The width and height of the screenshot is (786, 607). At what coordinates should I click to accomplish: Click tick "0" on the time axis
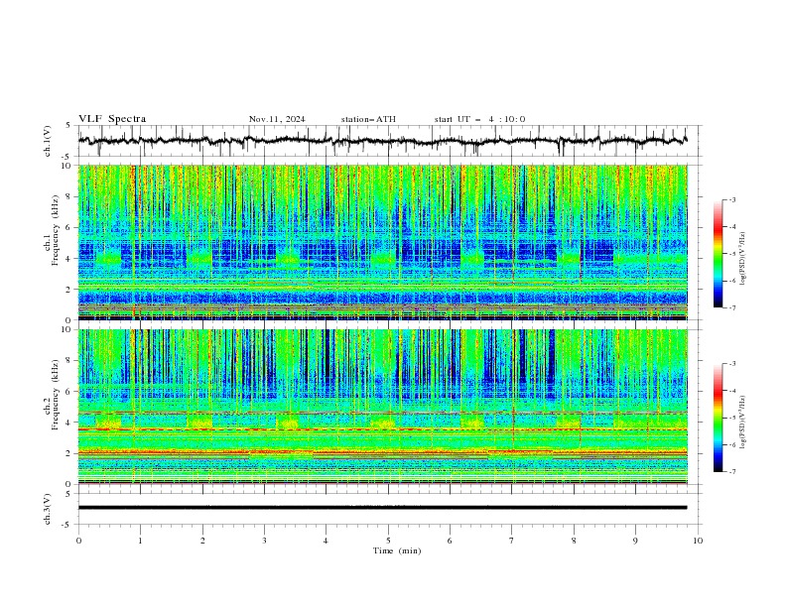(78, 541)
